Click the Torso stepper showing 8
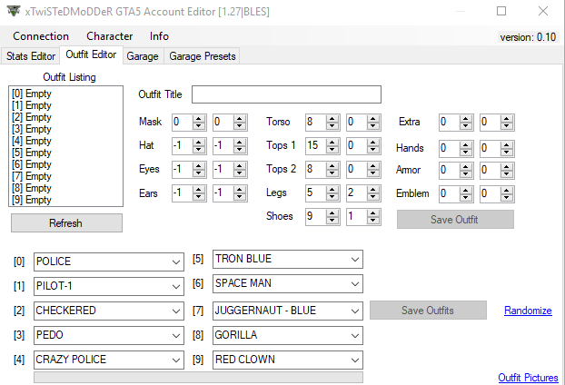The height and width of the screenshot is (385, 565). [x=322, y=122]
